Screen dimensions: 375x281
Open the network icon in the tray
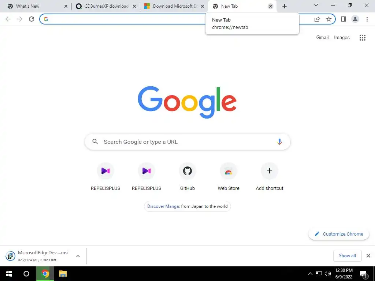pos(319,274)
